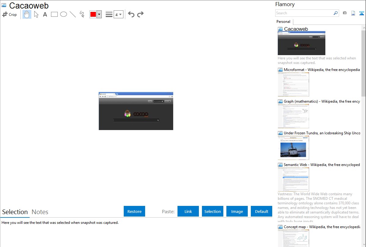
Task: Pick the rectangle shape tool
Action: point(54,14)
